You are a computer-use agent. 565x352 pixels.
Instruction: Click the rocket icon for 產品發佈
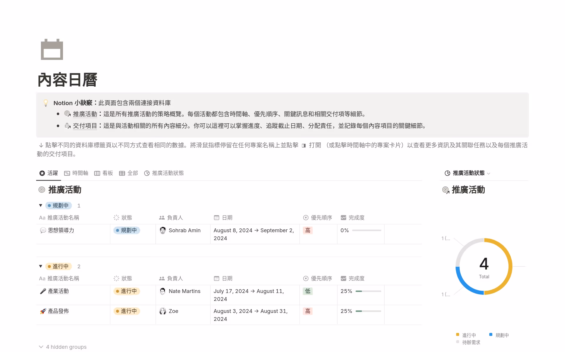coord(43,311)
